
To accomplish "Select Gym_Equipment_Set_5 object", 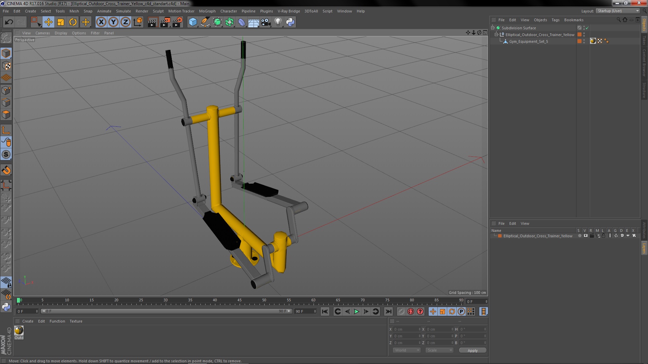I will point(529,41).
